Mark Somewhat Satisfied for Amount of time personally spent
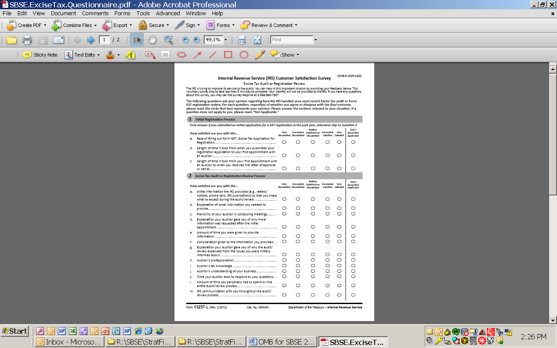This screenshot has height=348, width=557. tap(327, 285)
